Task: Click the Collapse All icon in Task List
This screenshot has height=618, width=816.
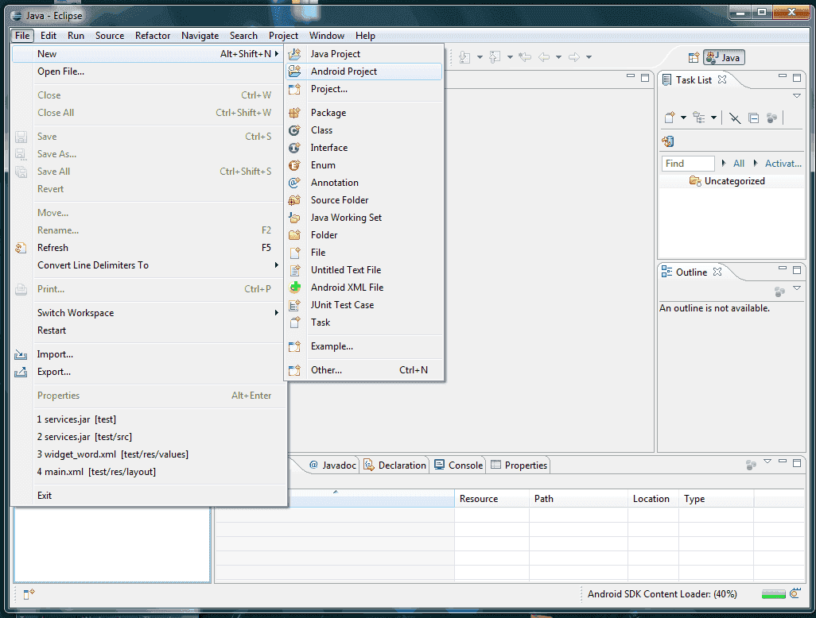Action: (x=753, y=118)
